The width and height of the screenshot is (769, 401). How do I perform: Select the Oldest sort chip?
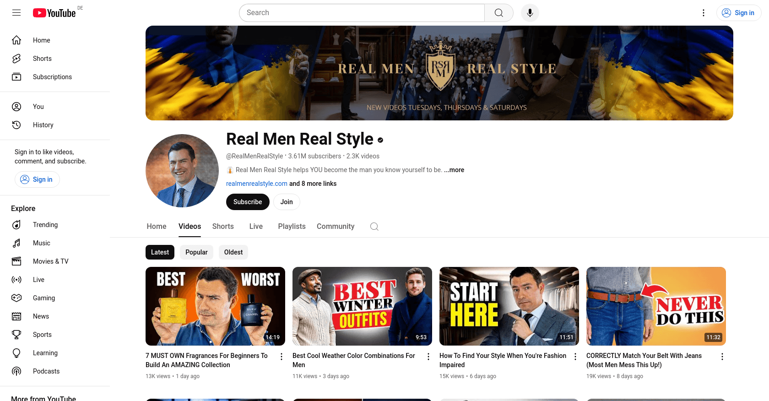point(233,252)
